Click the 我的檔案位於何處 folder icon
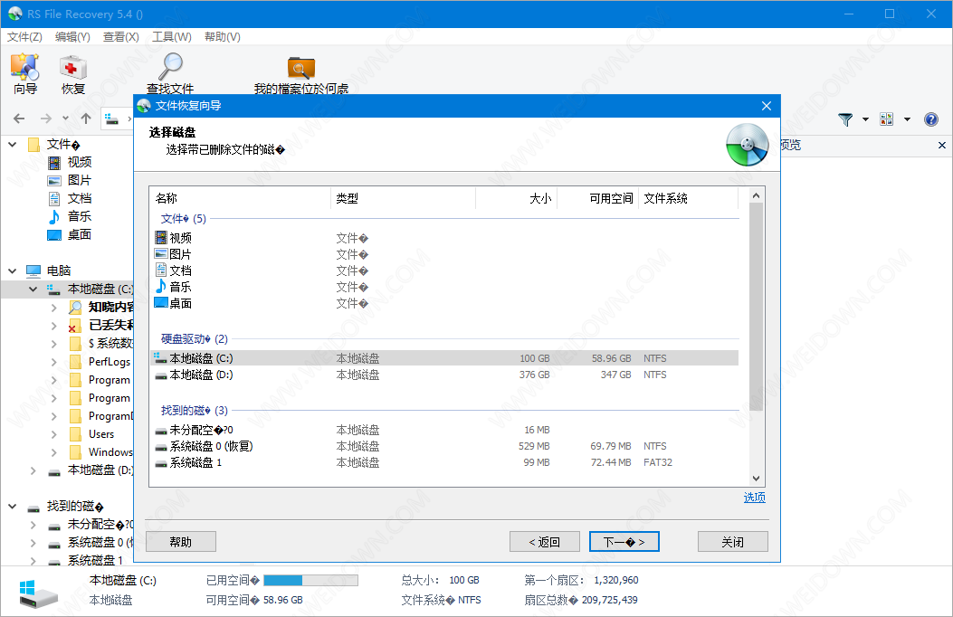This screenshot has width=953, height=617. coord(300,68)
